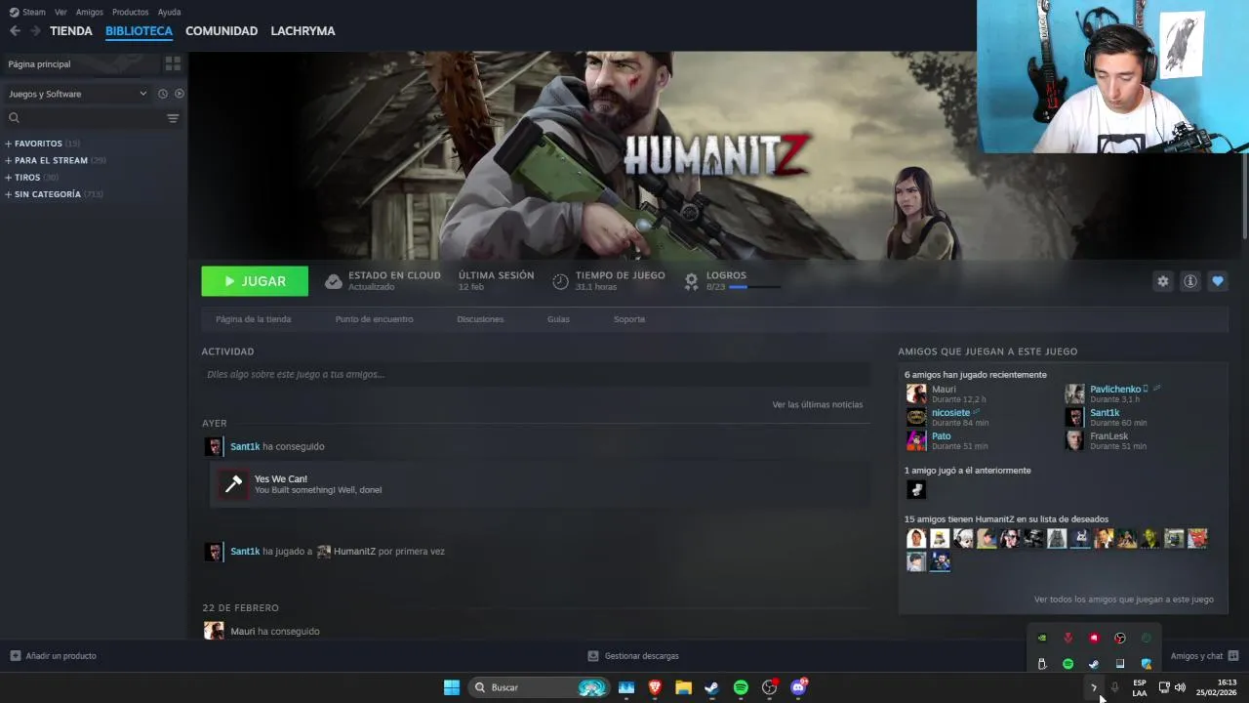Open friend FranLesk in friends list
Viewport: 1249px width, 703px height.
pos(1108,436)
